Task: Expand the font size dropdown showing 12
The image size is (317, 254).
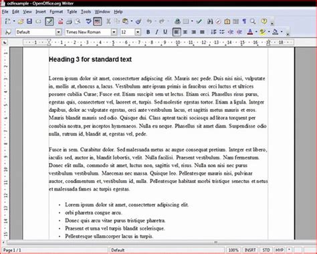Action: point(138,32)
